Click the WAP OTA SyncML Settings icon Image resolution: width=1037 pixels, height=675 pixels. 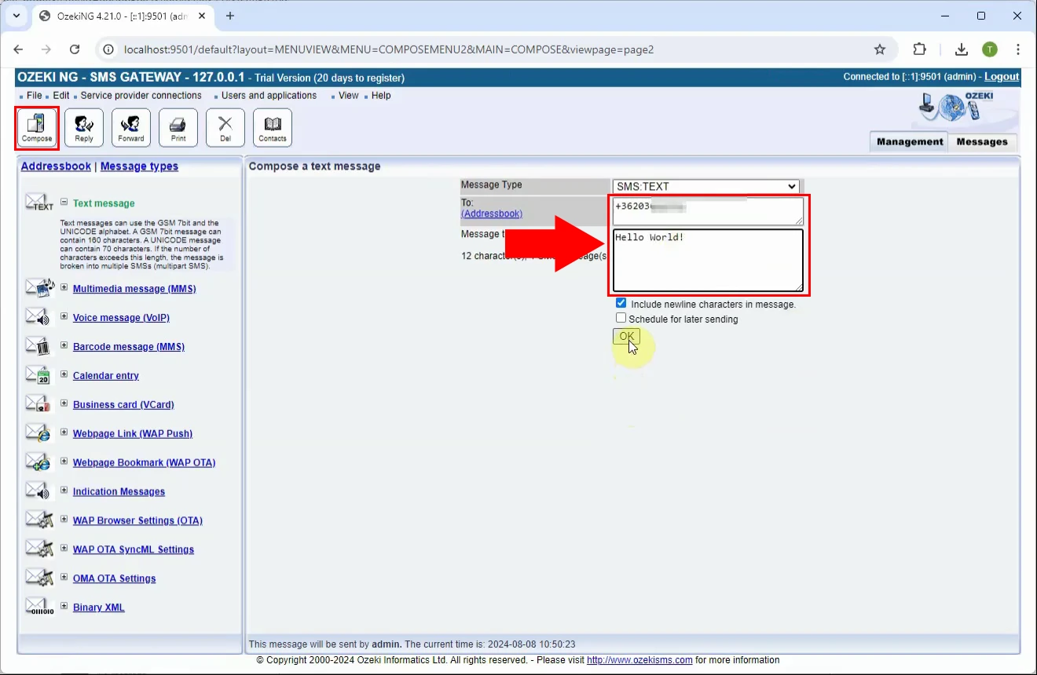tap(39, 549)
